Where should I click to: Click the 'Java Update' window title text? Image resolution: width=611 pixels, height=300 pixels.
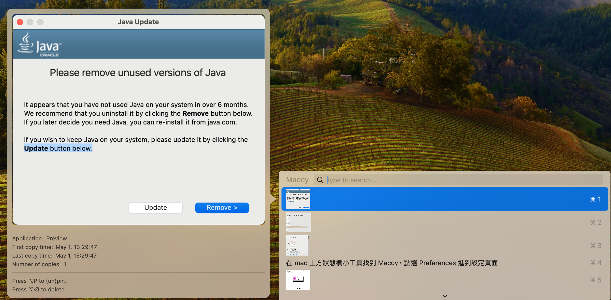click(x=138, y=22)
